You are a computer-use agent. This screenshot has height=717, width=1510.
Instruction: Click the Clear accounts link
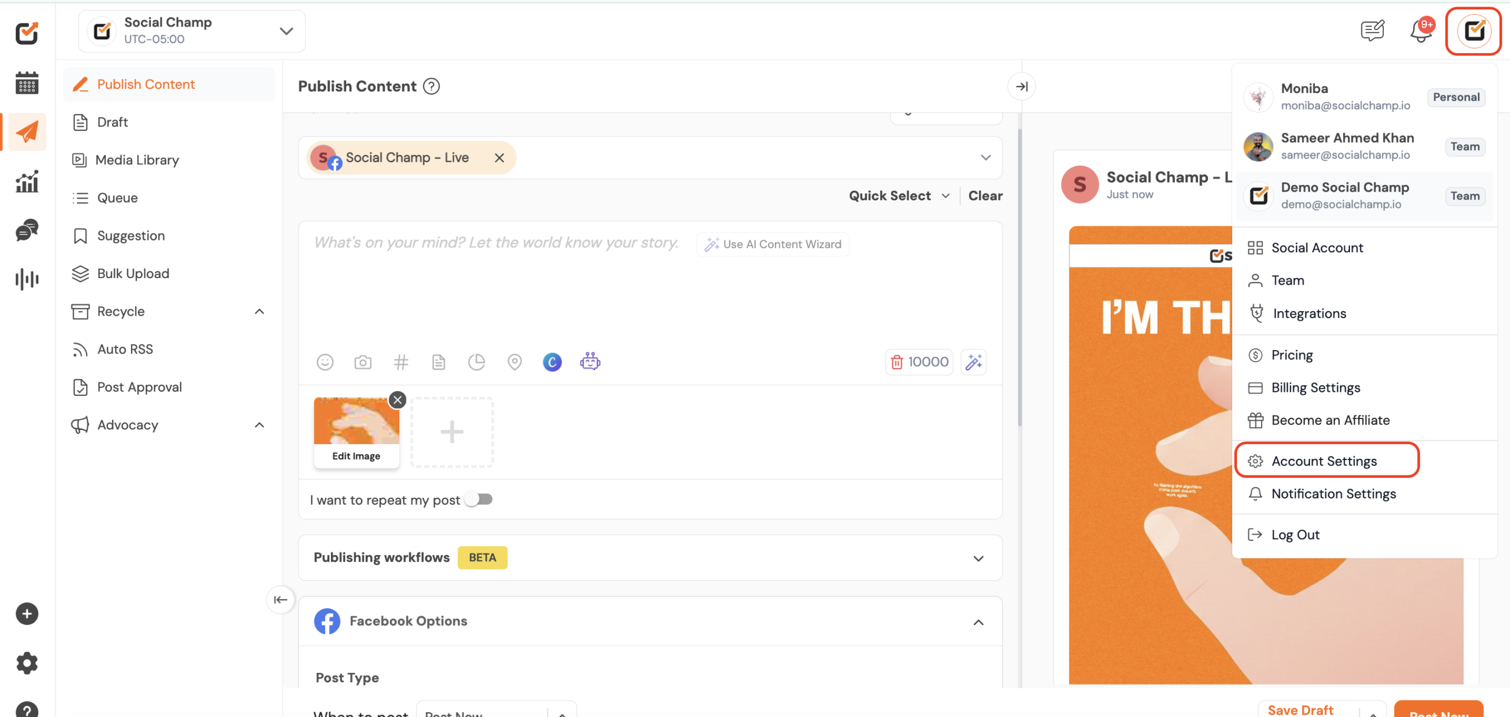point(985,196)
